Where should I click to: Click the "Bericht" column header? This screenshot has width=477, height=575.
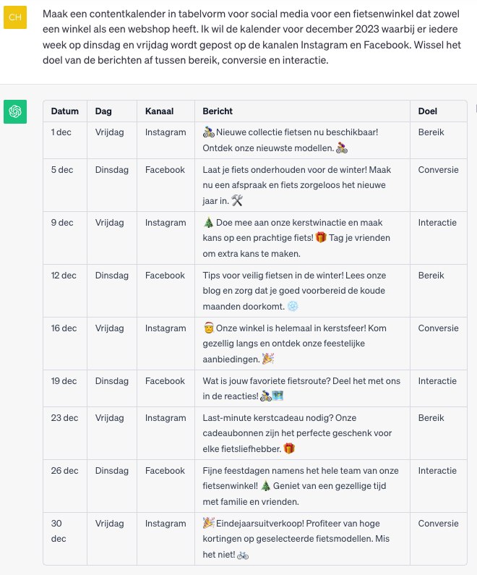pos(218,111)
